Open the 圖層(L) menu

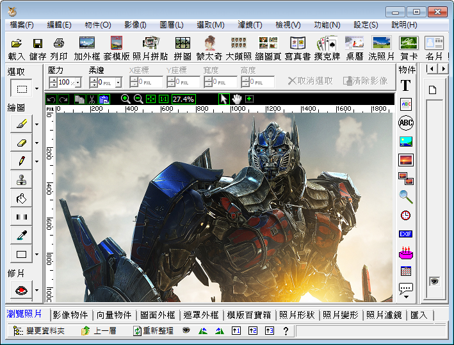pos(172,25)
